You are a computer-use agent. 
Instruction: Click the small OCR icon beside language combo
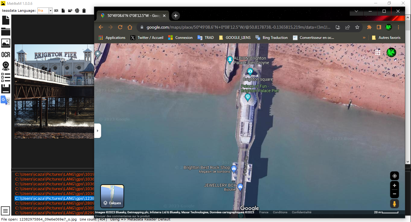click(56, 11)
